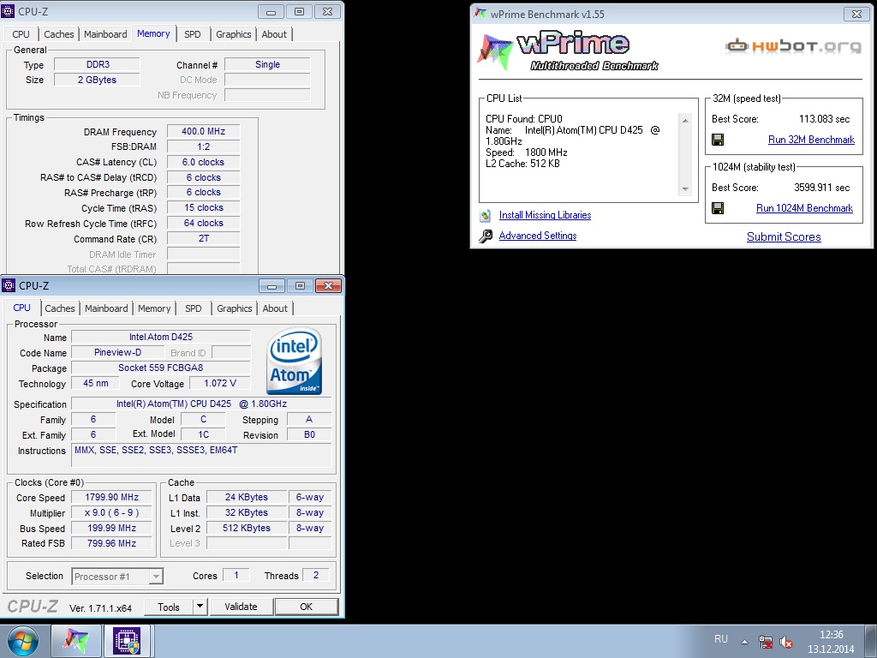The height and width of the screenshot is (658, 877).
Task: Run the 1024M Benchmark
Action: [804, 208]
